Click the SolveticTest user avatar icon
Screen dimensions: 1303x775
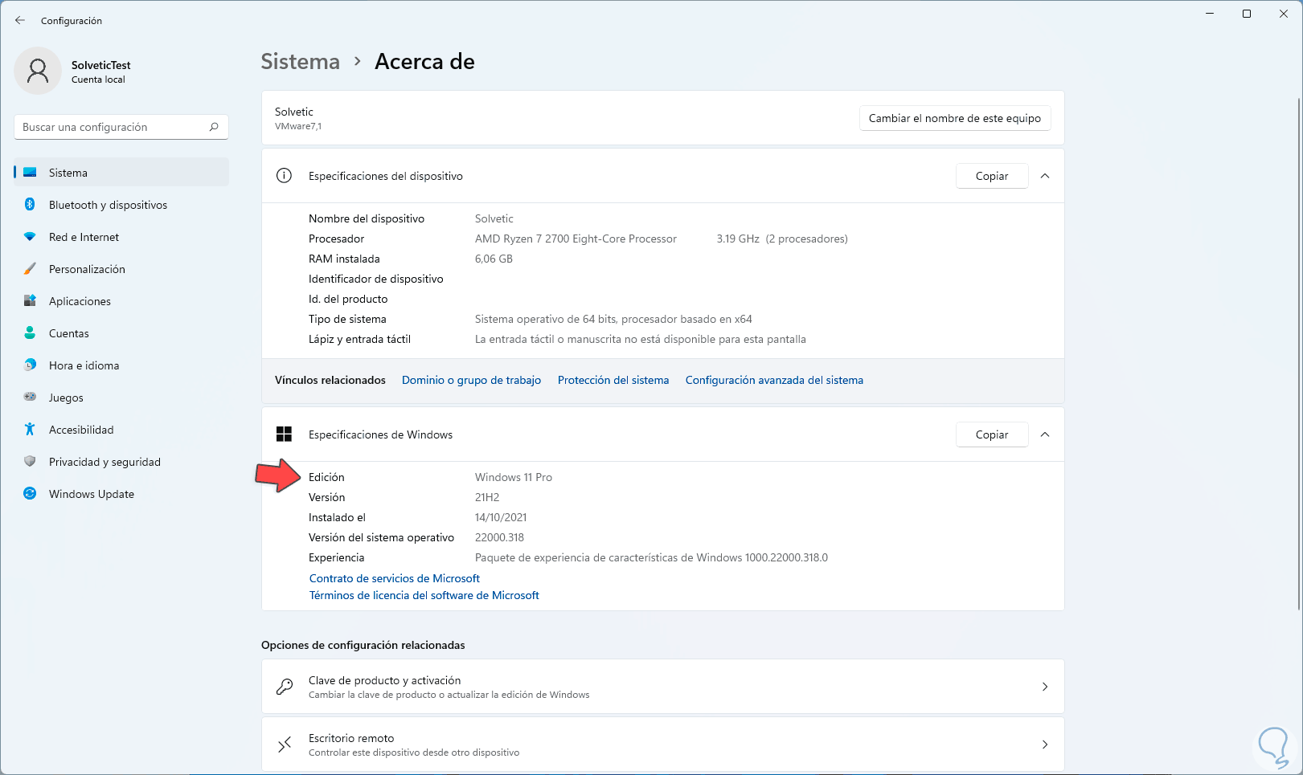(x=38, y=71)
